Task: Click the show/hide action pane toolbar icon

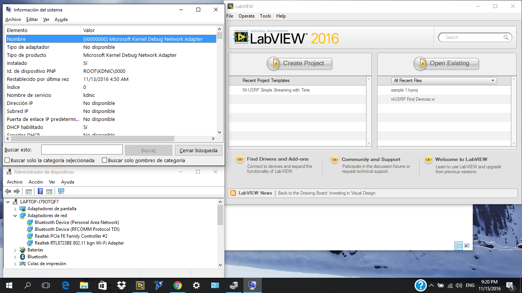Action: [x=49, y=192]
